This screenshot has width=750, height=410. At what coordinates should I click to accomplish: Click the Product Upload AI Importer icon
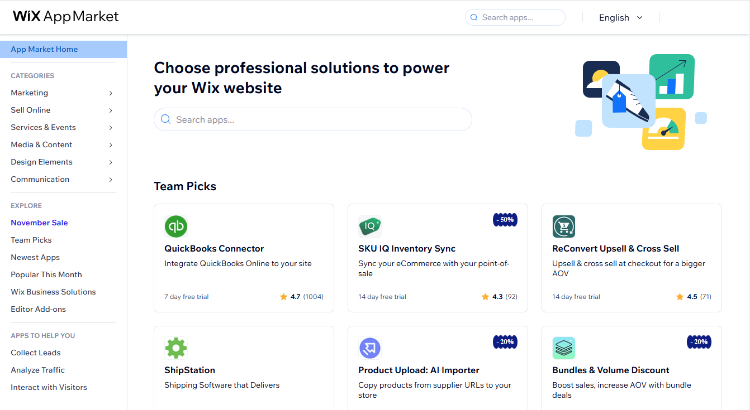pos(370,348)
